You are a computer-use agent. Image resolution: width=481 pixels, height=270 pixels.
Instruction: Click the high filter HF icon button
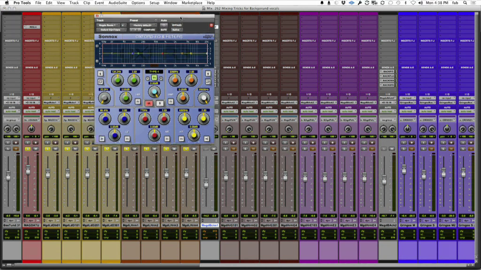pos(208,82)
